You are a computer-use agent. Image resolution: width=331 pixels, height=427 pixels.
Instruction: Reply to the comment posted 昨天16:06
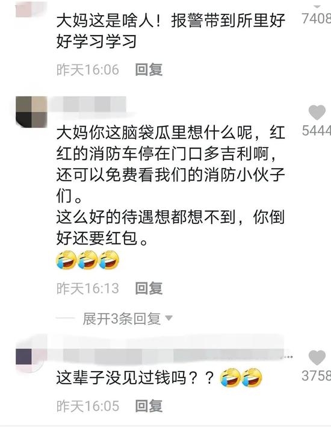pos(149,69)
